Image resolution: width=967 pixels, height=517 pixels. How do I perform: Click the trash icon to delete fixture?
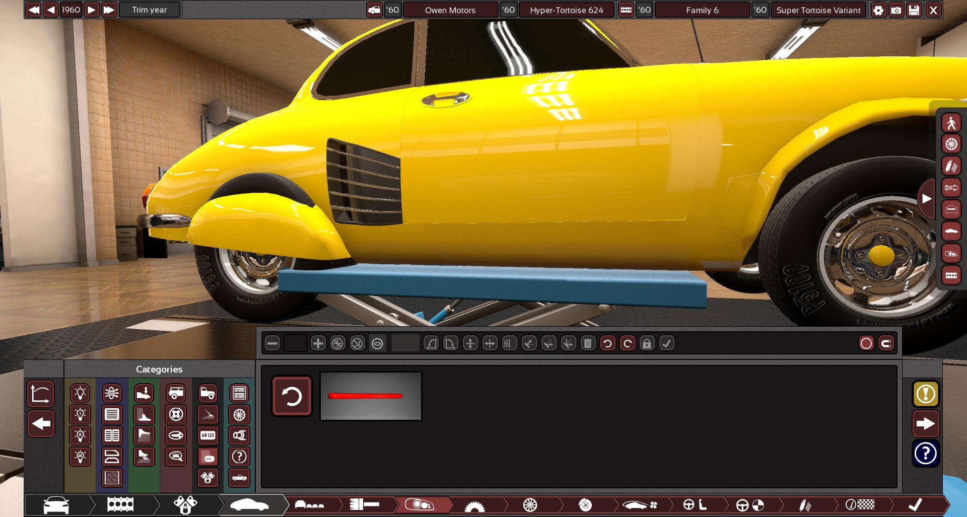coord(587,344)
